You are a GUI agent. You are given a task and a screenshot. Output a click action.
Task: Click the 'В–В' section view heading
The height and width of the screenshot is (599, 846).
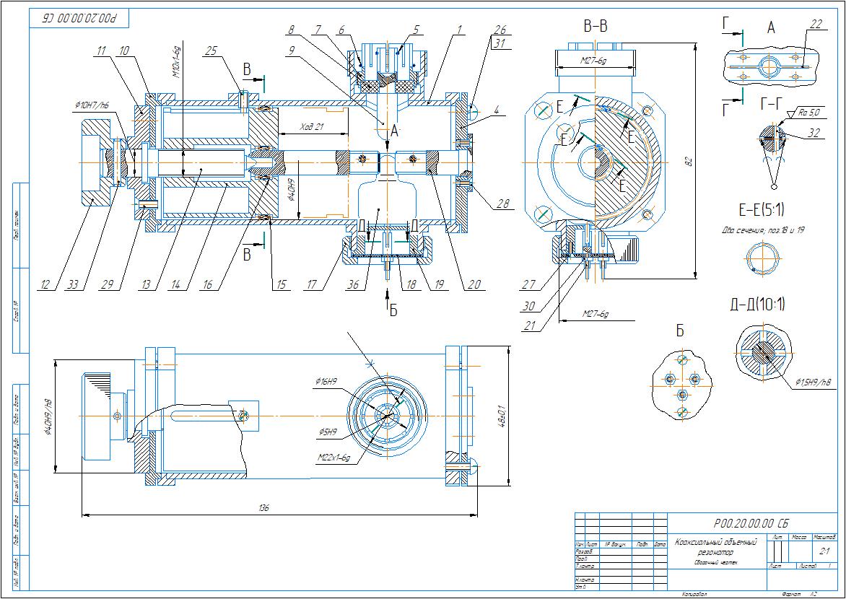(595, 27)
